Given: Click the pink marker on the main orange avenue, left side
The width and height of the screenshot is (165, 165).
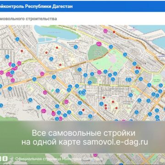Looking at the screenshot, I should click(42, 74).
